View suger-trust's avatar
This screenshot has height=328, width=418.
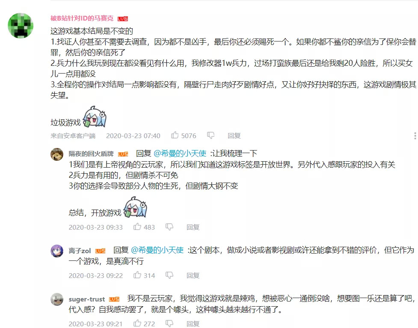(x=57, y=299)
